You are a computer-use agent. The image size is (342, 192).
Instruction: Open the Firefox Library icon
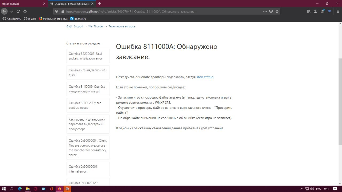click(x=309, y=11)
